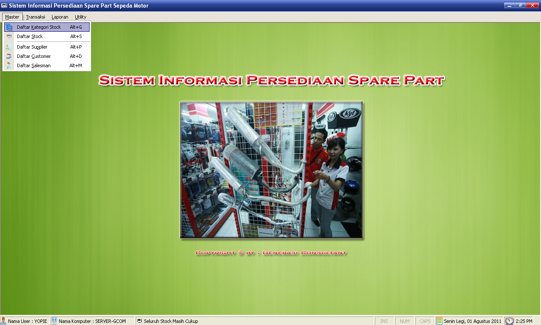Open the Laporan menu
The width and height of the screenshot is (541, 325).
(x=60, y=17)
